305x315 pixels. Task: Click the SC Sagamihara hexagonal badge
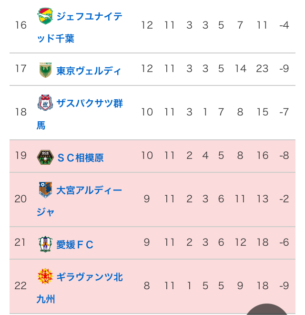[45, 157]
